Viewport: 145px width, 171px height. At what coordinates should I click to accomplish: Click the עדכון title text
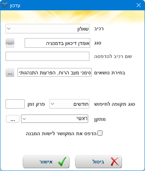point(15,6)
